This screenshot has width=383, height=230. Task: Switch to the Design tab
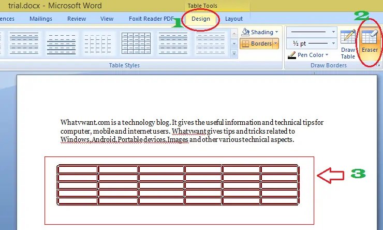(201, 19)
